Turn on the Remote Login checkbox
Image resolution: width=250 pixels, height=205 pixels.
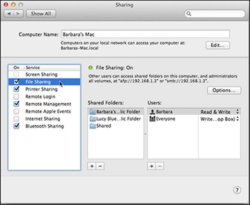coord(16,97)
